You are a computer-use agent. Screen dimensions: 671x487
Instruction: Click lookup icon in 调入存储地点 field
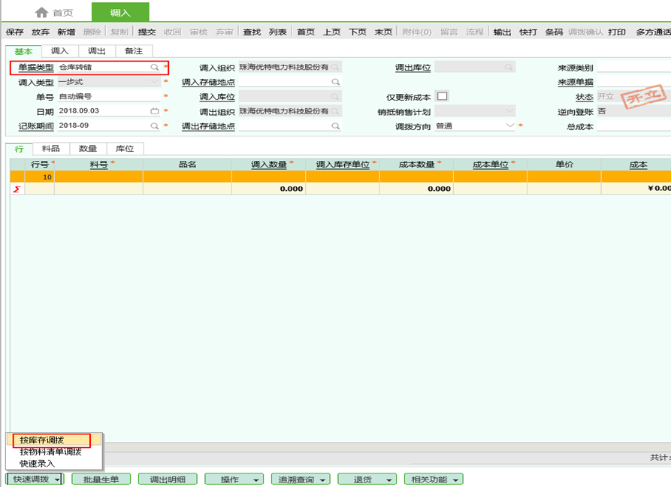[x=335, y=82]
